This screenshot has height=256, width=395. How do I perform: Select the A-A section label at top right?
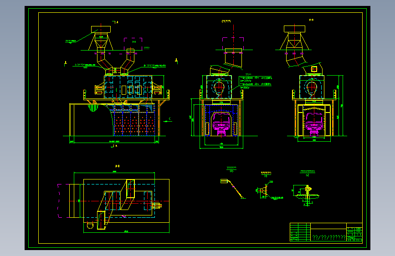(x=311, y=20)
